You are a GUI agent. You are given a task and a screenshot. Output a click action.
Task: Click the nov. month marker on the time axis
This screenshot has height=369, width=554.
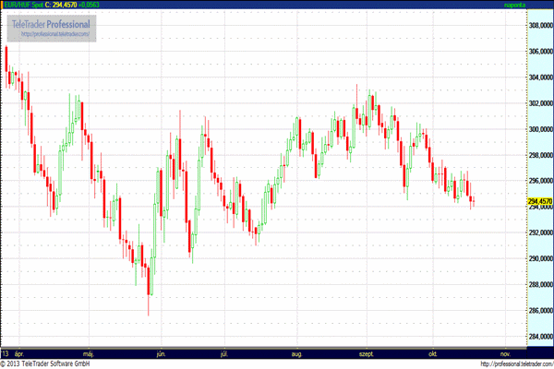504,353
